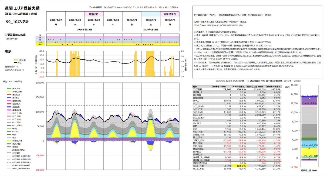Click the 16.6 % VRE_可能 bar label
This screenshot has height=176, width=324.
pyautogui.click(x=309, y=145)
